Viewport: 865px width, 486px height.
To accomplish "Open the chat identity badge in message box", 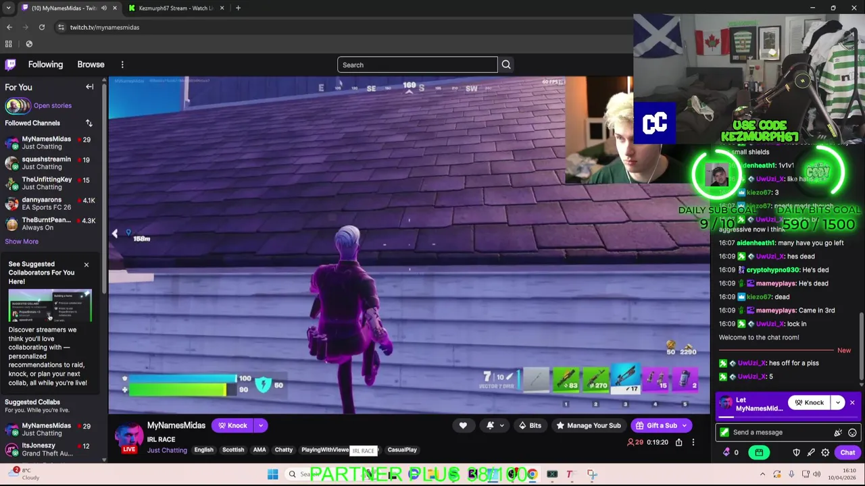I will click(x=724, y=433).
